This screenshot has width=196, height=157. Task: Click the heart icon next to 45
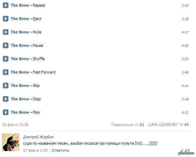coord(181,125)
